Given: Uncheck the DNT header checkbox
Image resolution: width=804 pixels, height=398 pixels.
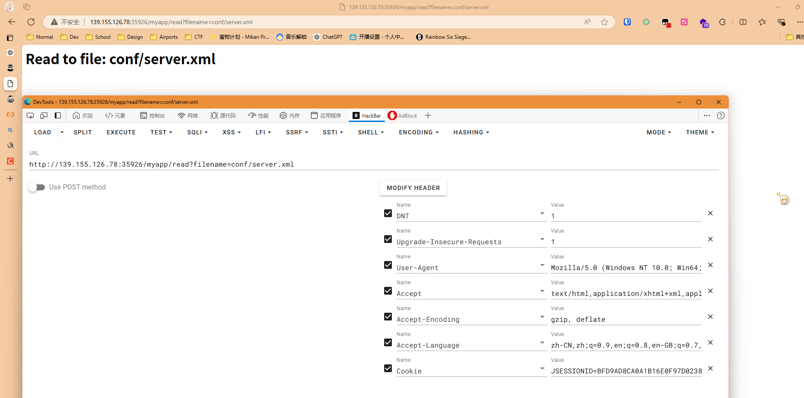Looking at the screenshot, I should 388,213.
